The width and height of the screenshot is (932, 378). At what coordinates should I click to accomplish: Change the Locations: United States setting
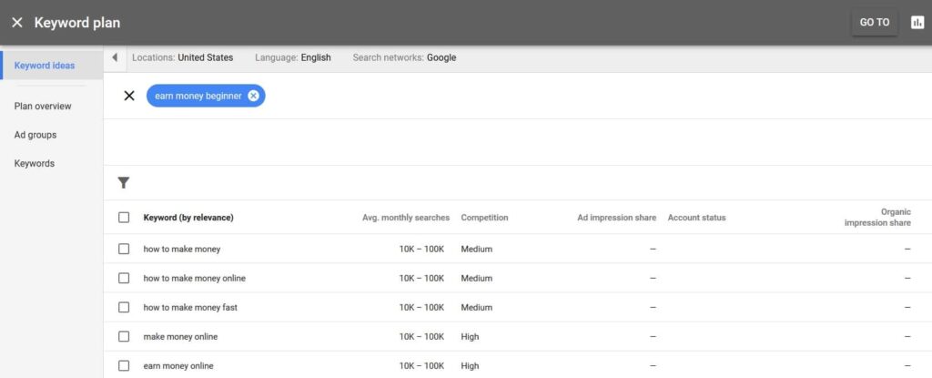click(182, 57)
